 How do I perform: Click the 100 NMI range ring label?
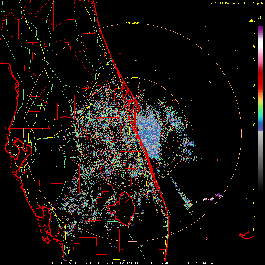pyautogui.click(x=132, y=23)
